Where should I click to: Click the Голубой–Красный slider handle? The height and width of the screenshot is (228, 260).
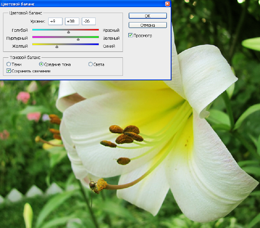pos(68,31)
